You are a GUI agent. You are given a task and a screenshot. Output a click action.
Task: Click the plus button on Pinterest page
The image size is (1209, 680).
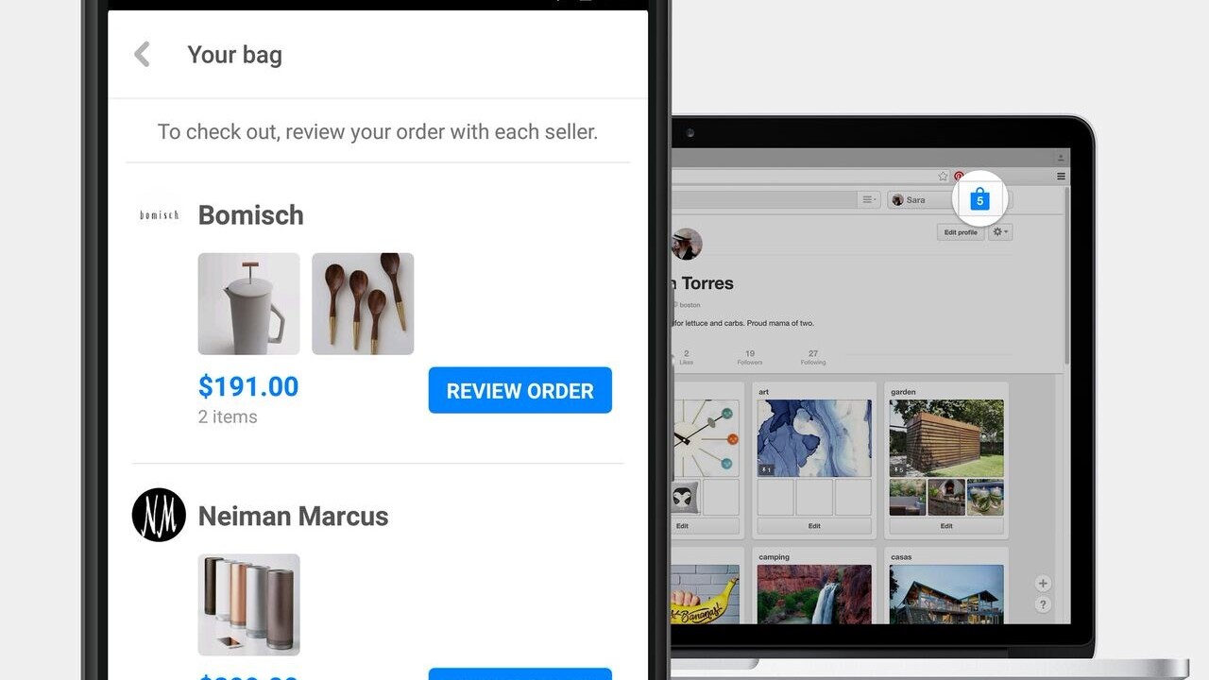pyautogui.click(x=1043, y=584)
